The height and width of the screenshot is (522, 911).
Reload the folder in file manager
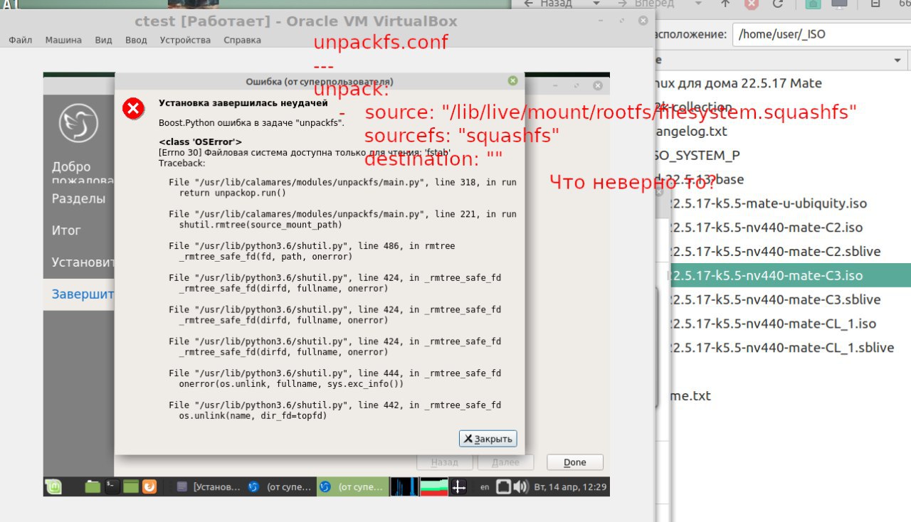point(778,4)
